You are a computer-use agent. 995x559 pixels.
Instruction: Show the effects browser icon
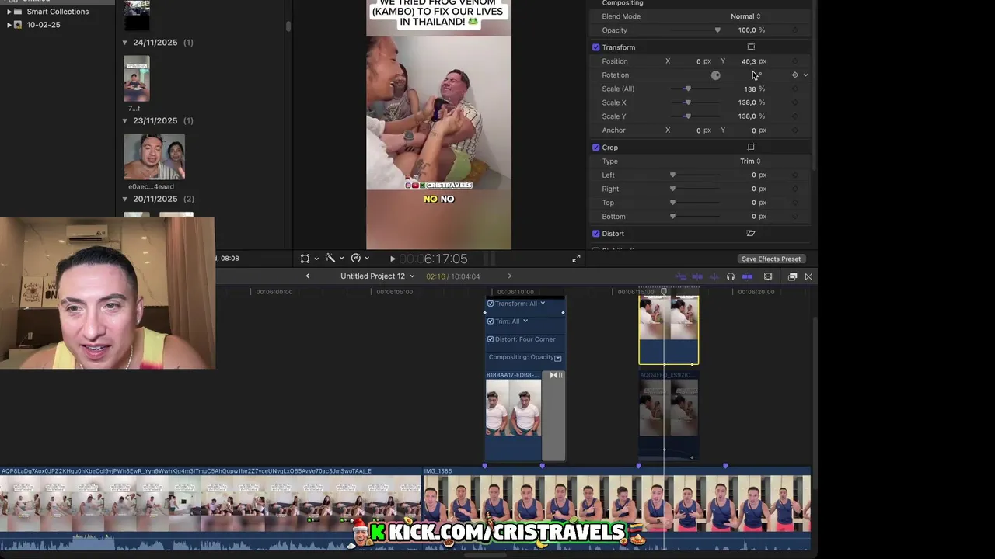point(792,276)
